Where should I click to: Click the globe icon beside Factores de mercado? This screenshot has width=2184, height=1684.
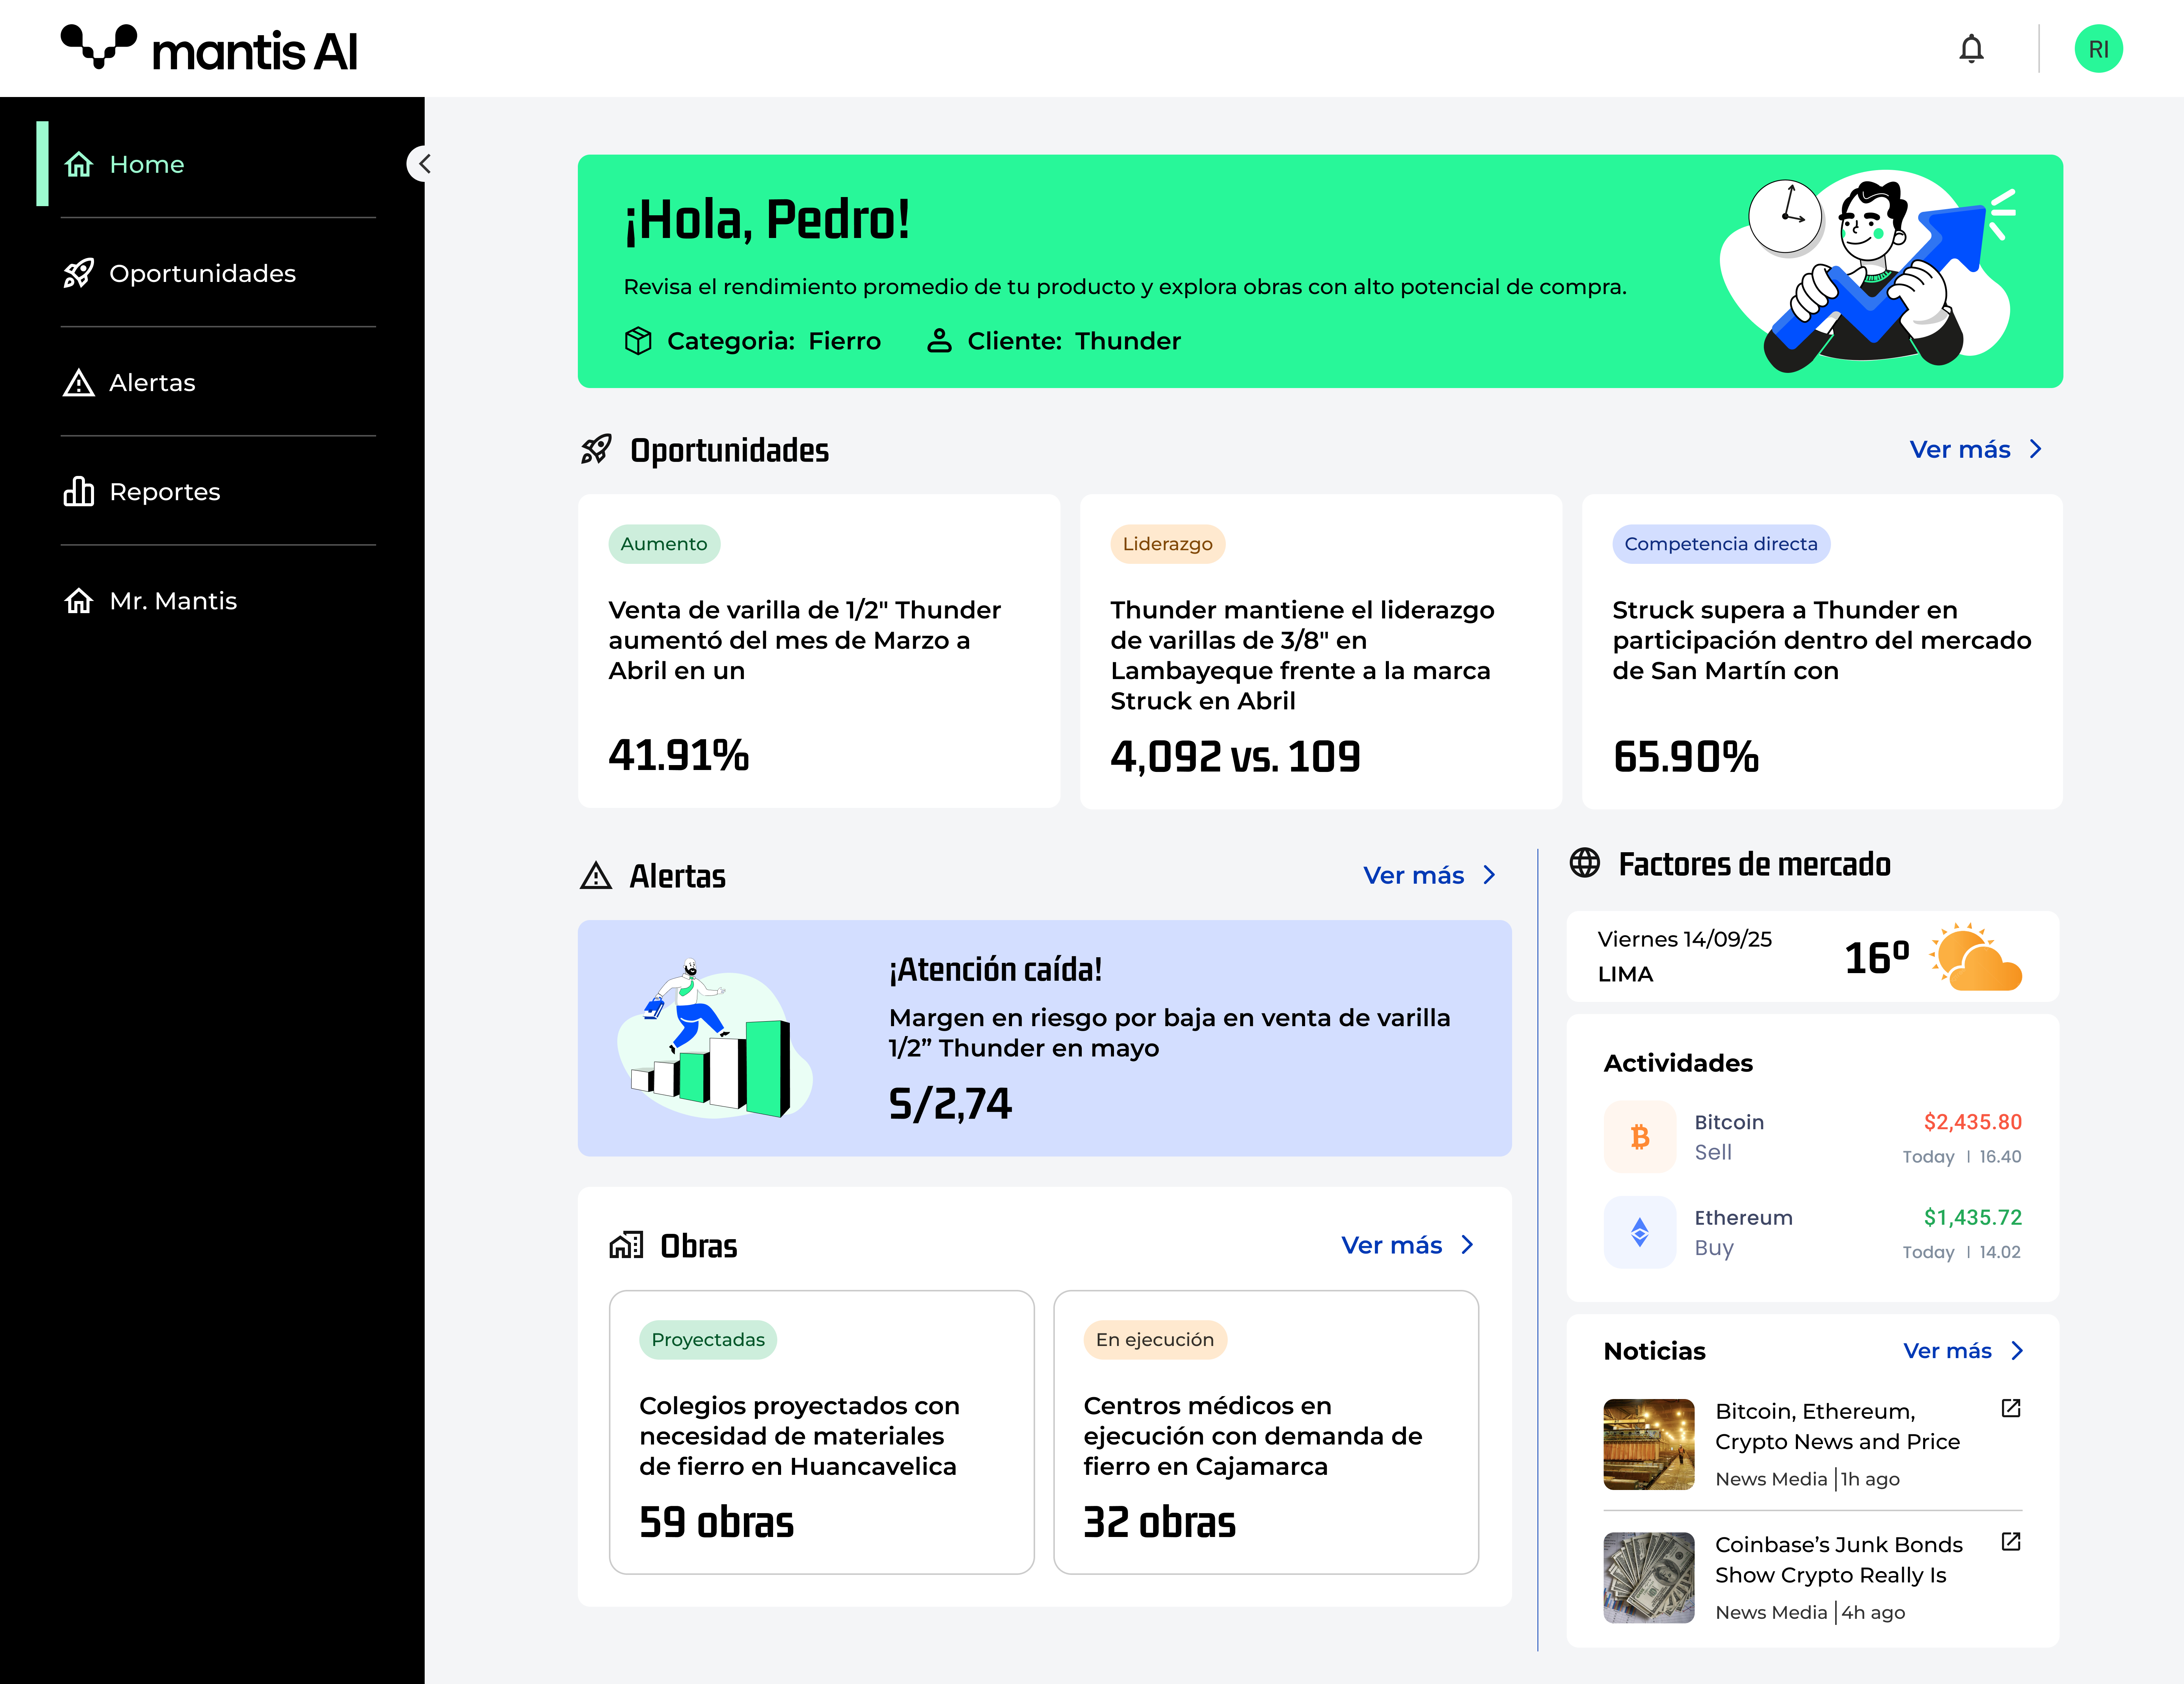1584,862
